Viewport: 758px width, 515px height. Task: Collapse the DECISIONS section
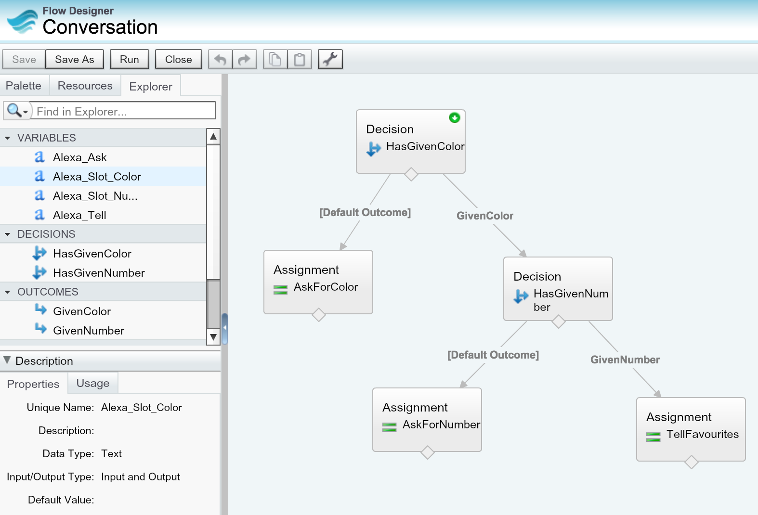point(7,234)
